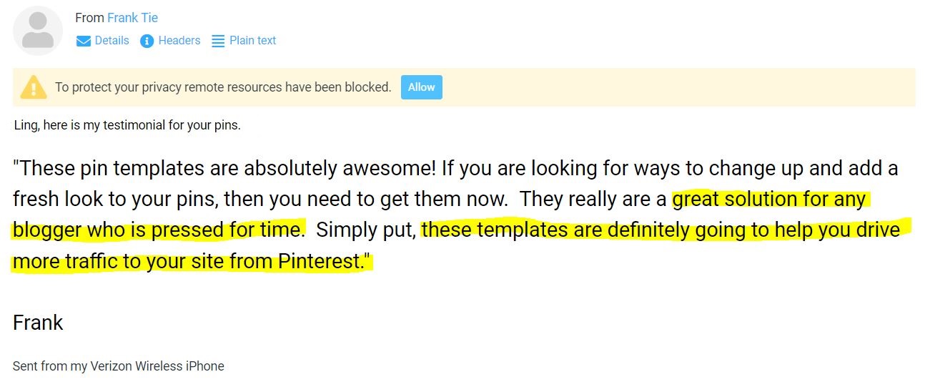Click the privacy remote resources blocked message

point(223,87)
